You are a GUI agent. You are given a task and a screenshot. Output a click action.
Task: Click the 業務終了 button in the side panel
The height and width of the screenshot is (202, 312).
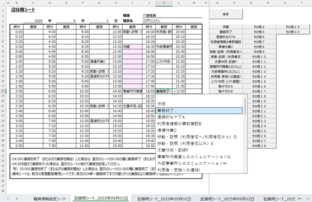click(x=226, y=32)
